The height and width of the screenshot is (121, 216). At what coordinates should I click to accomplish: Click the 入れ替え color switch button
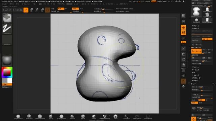coord(7,84)
